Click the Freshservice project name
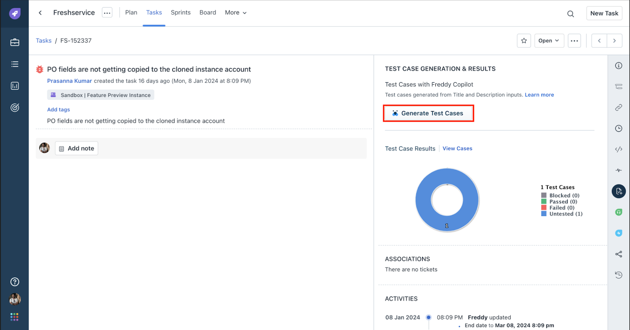The image size is (630, 330). coord(74,13)
